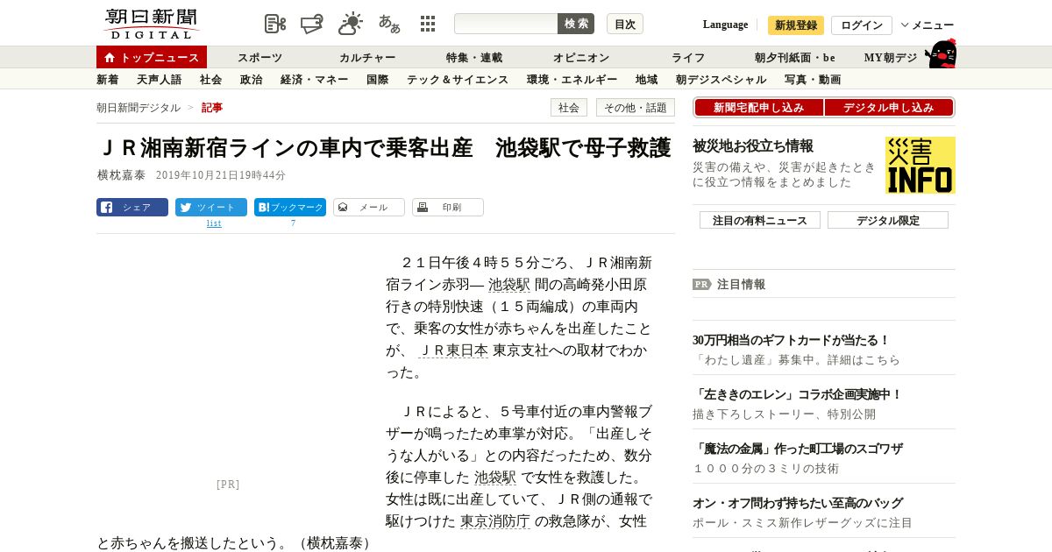Image resolution: width=1052 pixels, height=552 pixels.
Task: Open オン・オフ問わず bag promo link
Action: click(798, 503)
